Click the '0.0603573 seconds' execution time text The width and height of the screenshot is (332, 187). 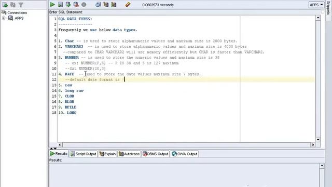pyautogui.click(x=158, y=5)
